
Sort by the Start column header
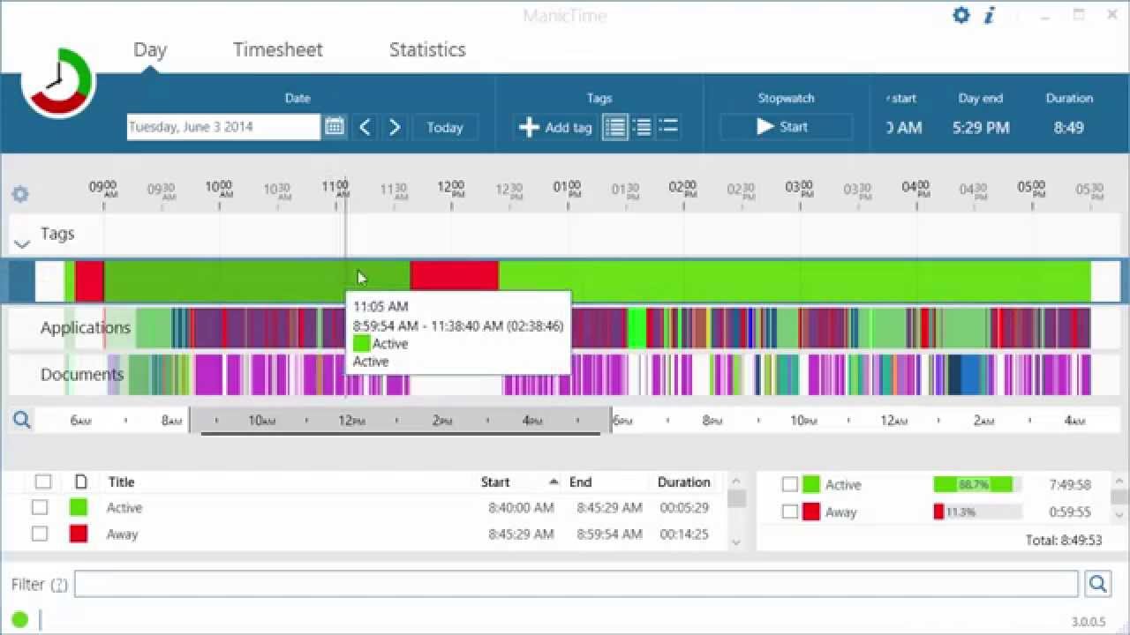pos(495,482)
